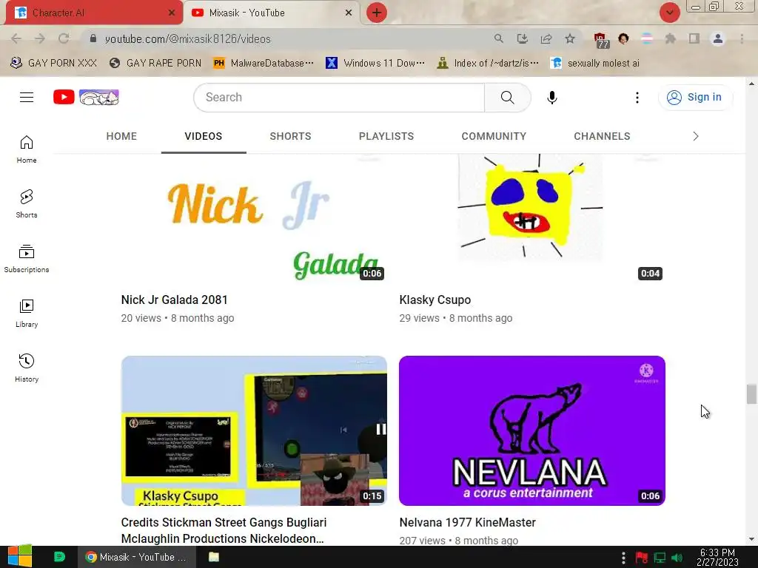The image size is (758, 568).
Task: Open the green app on taskbar
Action: coord(59,557)
